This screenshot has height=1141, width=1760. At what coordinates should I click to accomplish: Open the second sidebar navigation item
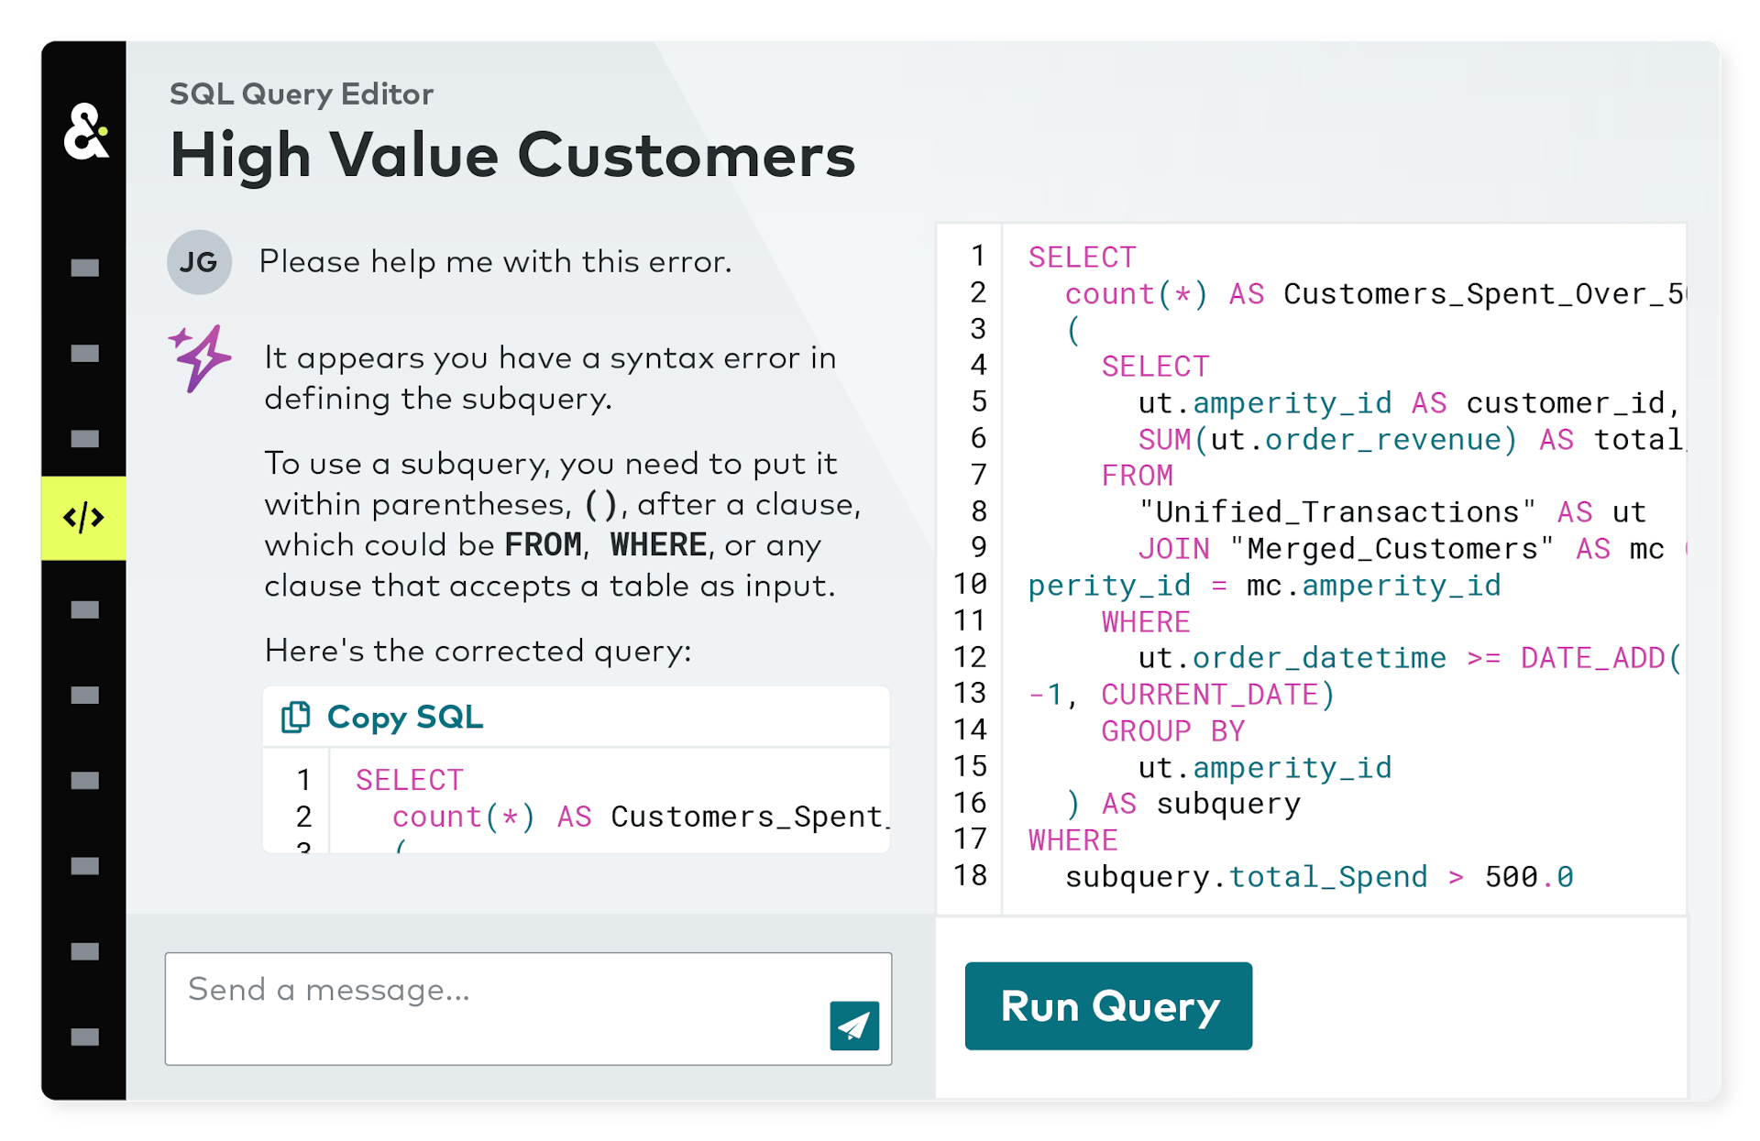84,354
